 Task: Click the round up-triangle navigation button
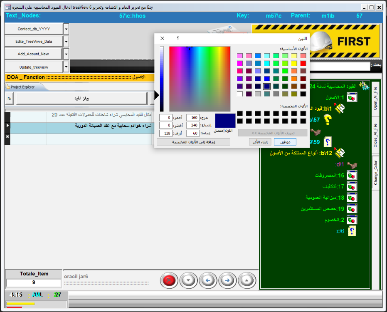coord(247,280)
